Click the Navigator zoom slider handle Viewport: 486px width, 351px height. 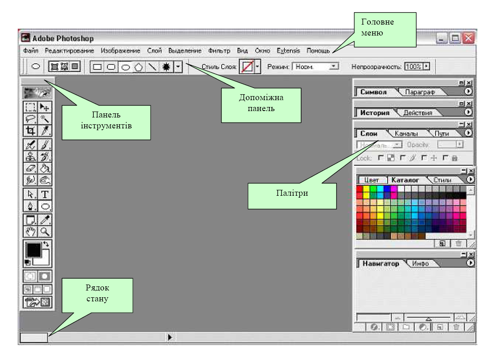[429, 319]
